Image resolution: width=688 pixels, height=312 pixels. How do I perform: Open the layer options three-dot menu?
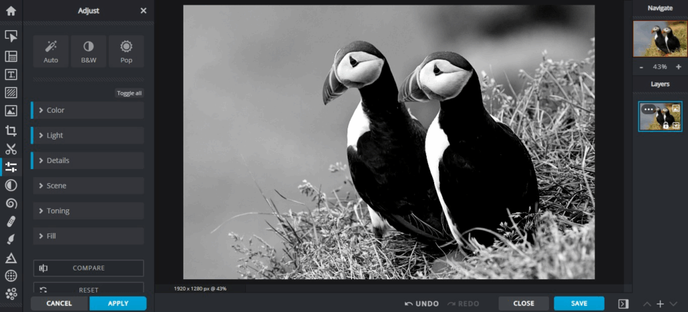[x=648, y=109]
